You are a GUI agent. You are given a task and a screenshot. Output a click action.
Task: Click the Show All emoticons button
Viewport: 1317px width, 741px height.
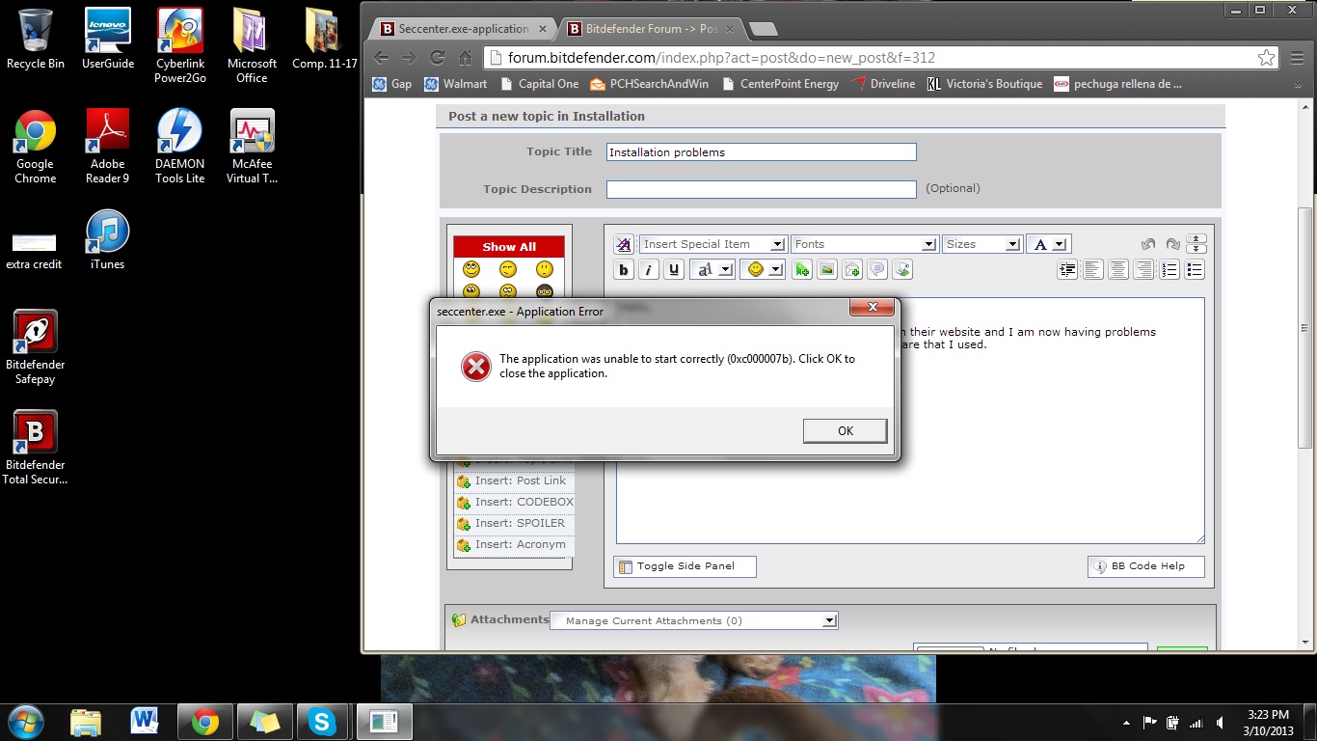[509, 247]
